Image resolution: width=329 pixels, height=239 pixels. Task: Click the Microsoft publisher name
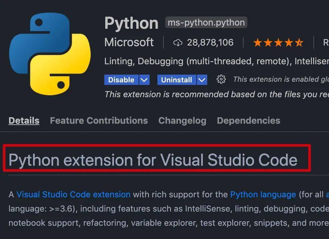pyautogui.click(x=129, y=42)
